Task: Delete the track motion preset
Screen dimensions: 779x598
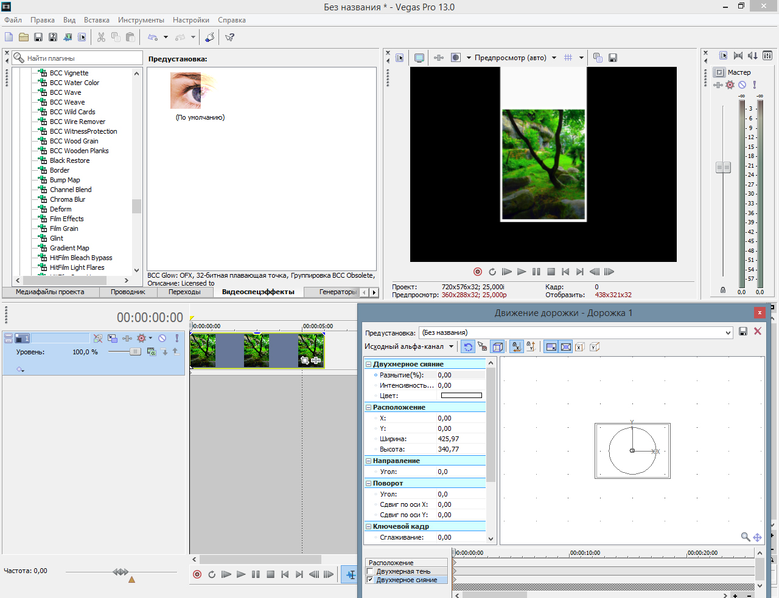Action: [x=758, y=331]
